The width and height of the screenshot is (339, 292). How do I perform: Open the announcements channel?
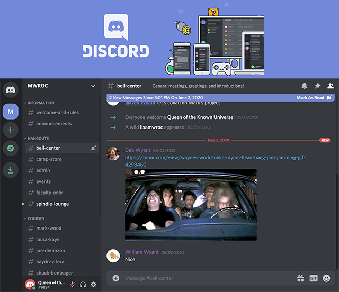point(62,124)
